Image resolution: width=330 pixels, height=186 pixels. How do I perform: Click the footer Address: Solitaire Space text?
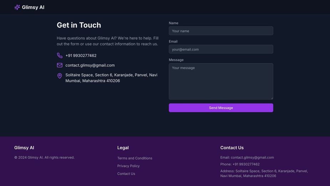[x=264, y=173]
